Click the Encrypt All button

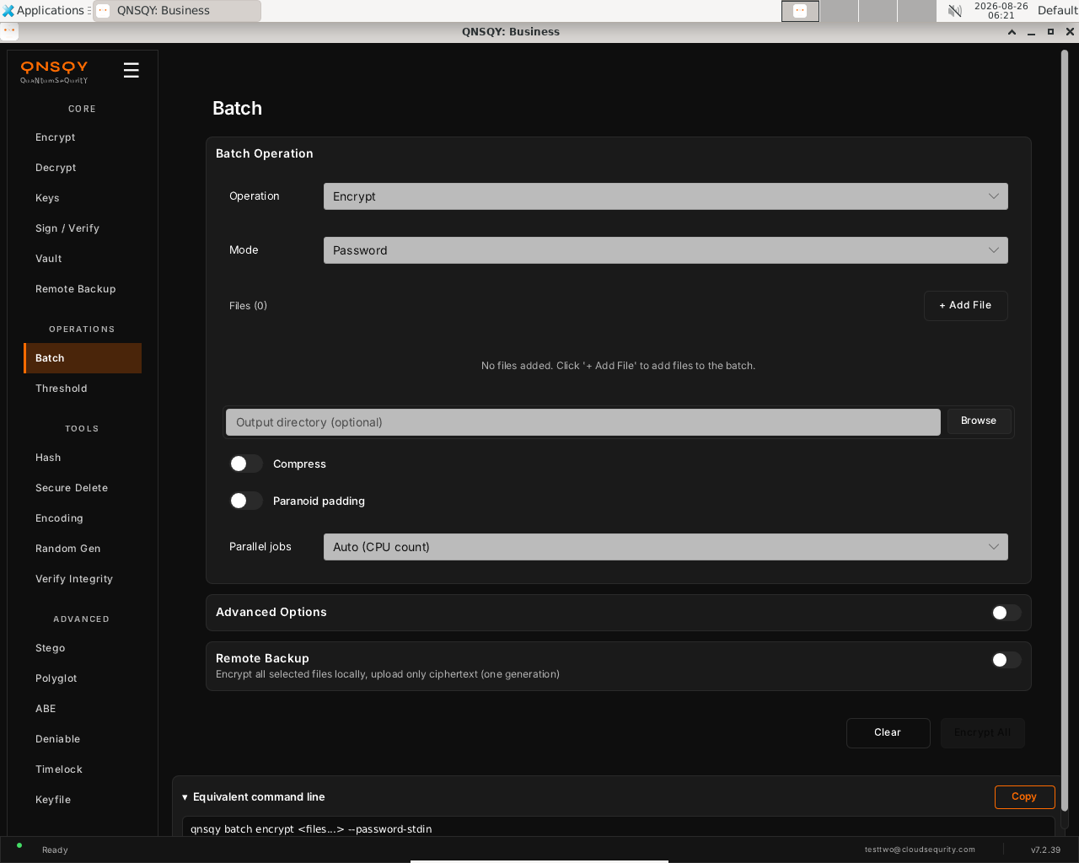point(983,732)
